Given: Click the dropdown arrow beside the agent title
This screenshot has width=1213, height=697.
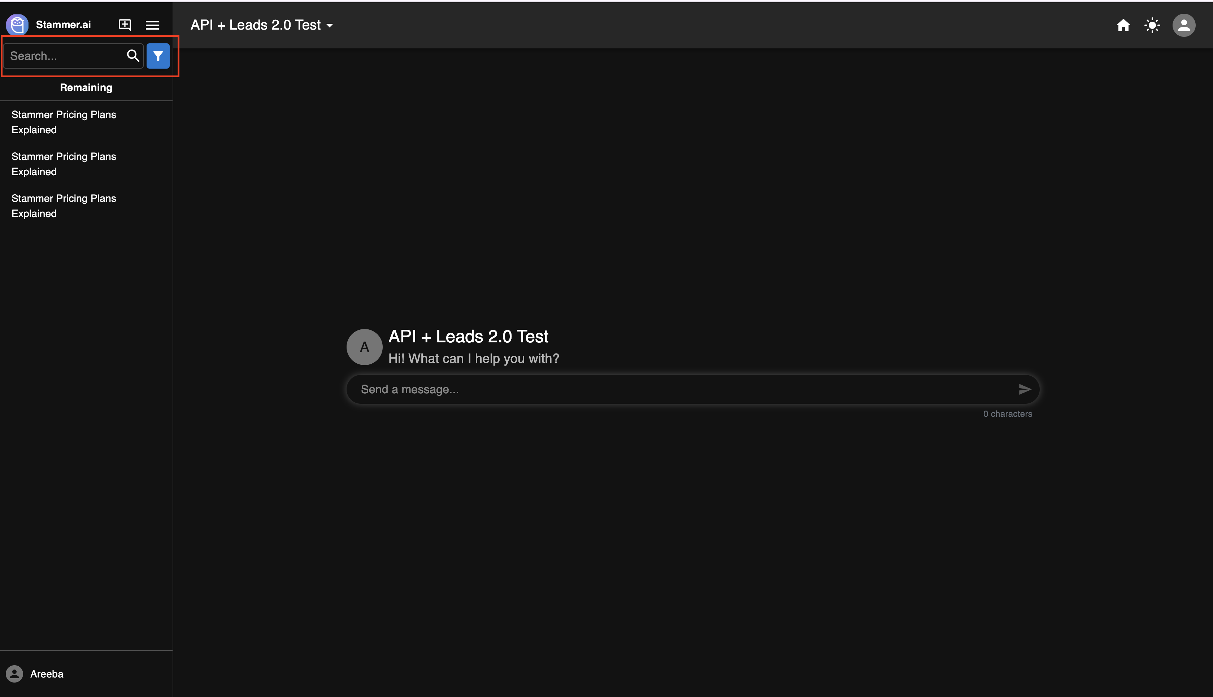Looking at the screenshot, I should 330,25.
